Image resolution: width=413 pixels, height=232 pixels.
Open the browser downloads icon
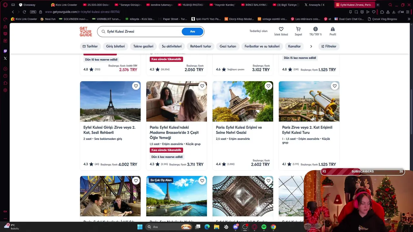click(394, 12)
